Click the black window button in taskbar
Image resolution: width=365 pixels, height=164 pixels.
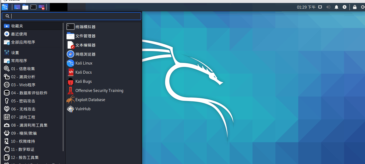click(59, 7)
